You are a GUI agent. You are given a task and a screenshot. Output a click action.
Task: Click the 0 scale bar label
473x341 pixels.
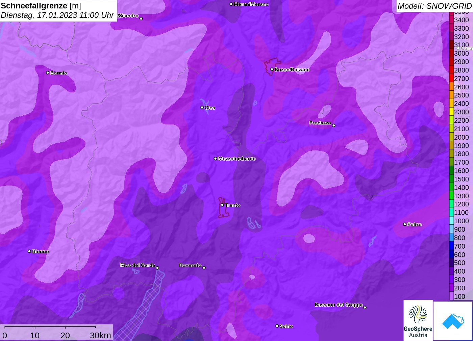click(x=5, y=335)
